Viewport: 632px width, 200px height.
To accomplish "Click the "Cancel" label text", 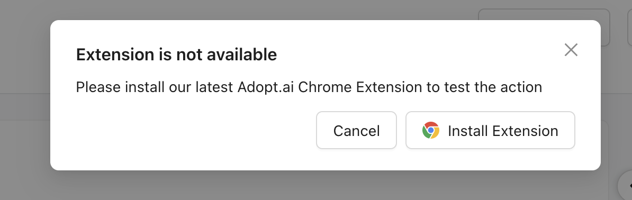I will click(x=356, y=131).
